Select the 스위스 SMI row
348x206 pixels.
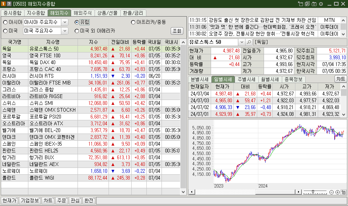click(90, 103)
